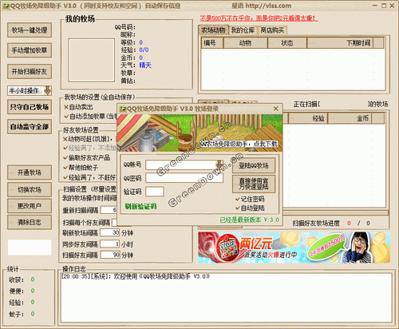This screenshot has height=329, width=399.
Task: Open the red promotional link at top
Action: [x=259, y=18]
